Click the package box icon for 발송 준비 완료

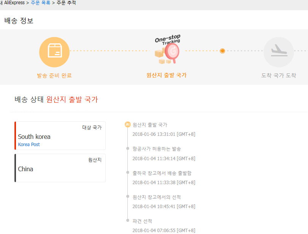(x=54, y=52)
